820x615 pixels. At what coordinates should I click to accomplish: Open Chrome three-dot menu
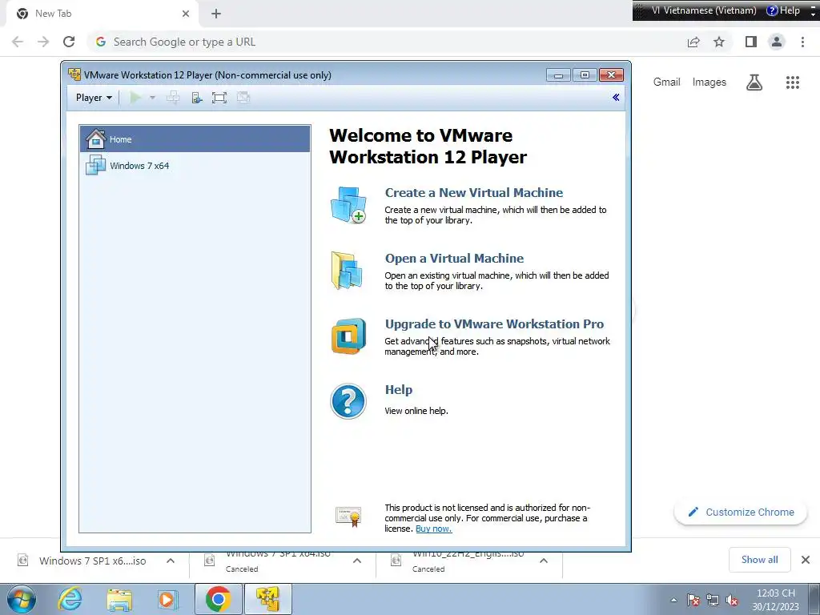(x=802, y=42)
